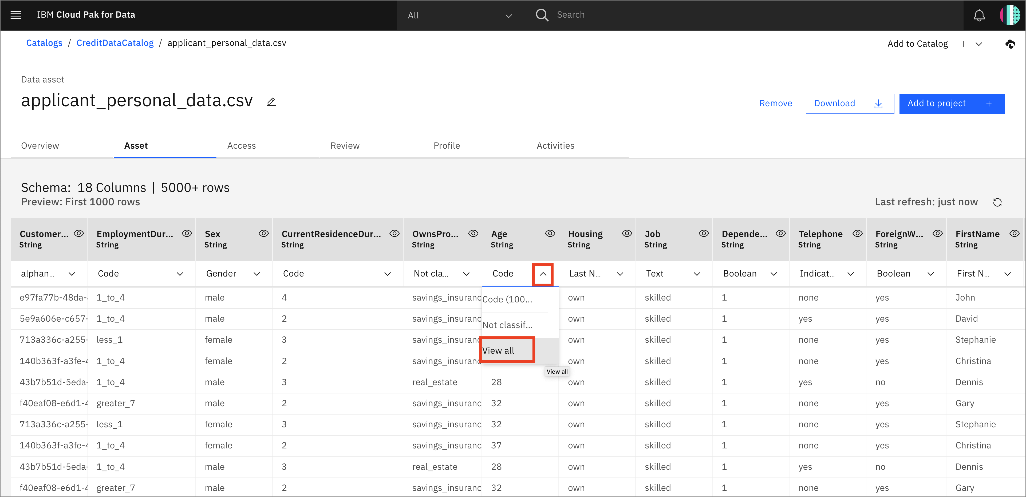Toggle the eye icon on Telephone column
1026x497 pixels.
point(857,233)
